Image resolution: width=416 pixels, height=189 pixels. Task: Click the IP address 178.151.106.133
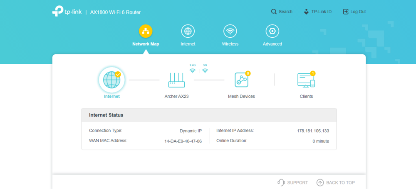313,131
